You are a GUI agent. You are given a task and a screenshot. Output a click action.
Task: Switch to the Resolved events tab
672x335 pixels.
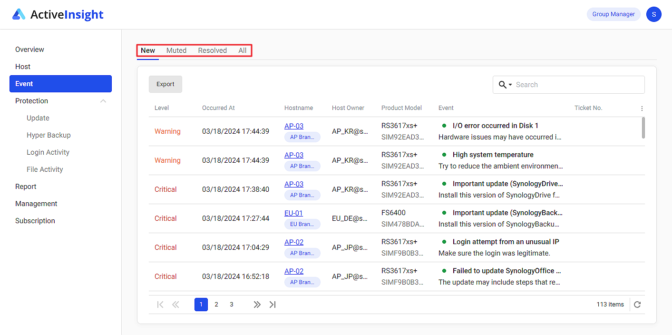click(x=212, y=50)
